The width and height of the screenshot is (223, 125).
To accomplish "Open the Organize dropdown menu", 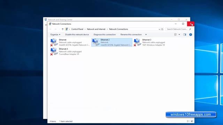I will (x=55, y=35).
